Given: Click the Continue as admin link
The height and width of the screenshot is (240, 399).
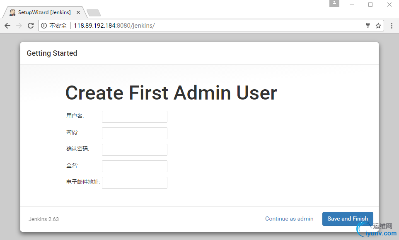Looking at the screenshot, I should tap(289, 219).
